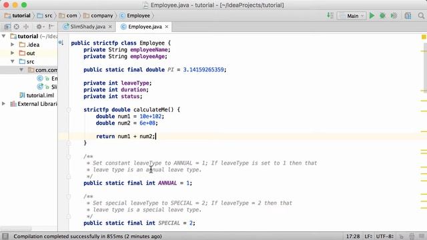
Task: Open Project Structure toolbar icon
Action: coord(408,15)
